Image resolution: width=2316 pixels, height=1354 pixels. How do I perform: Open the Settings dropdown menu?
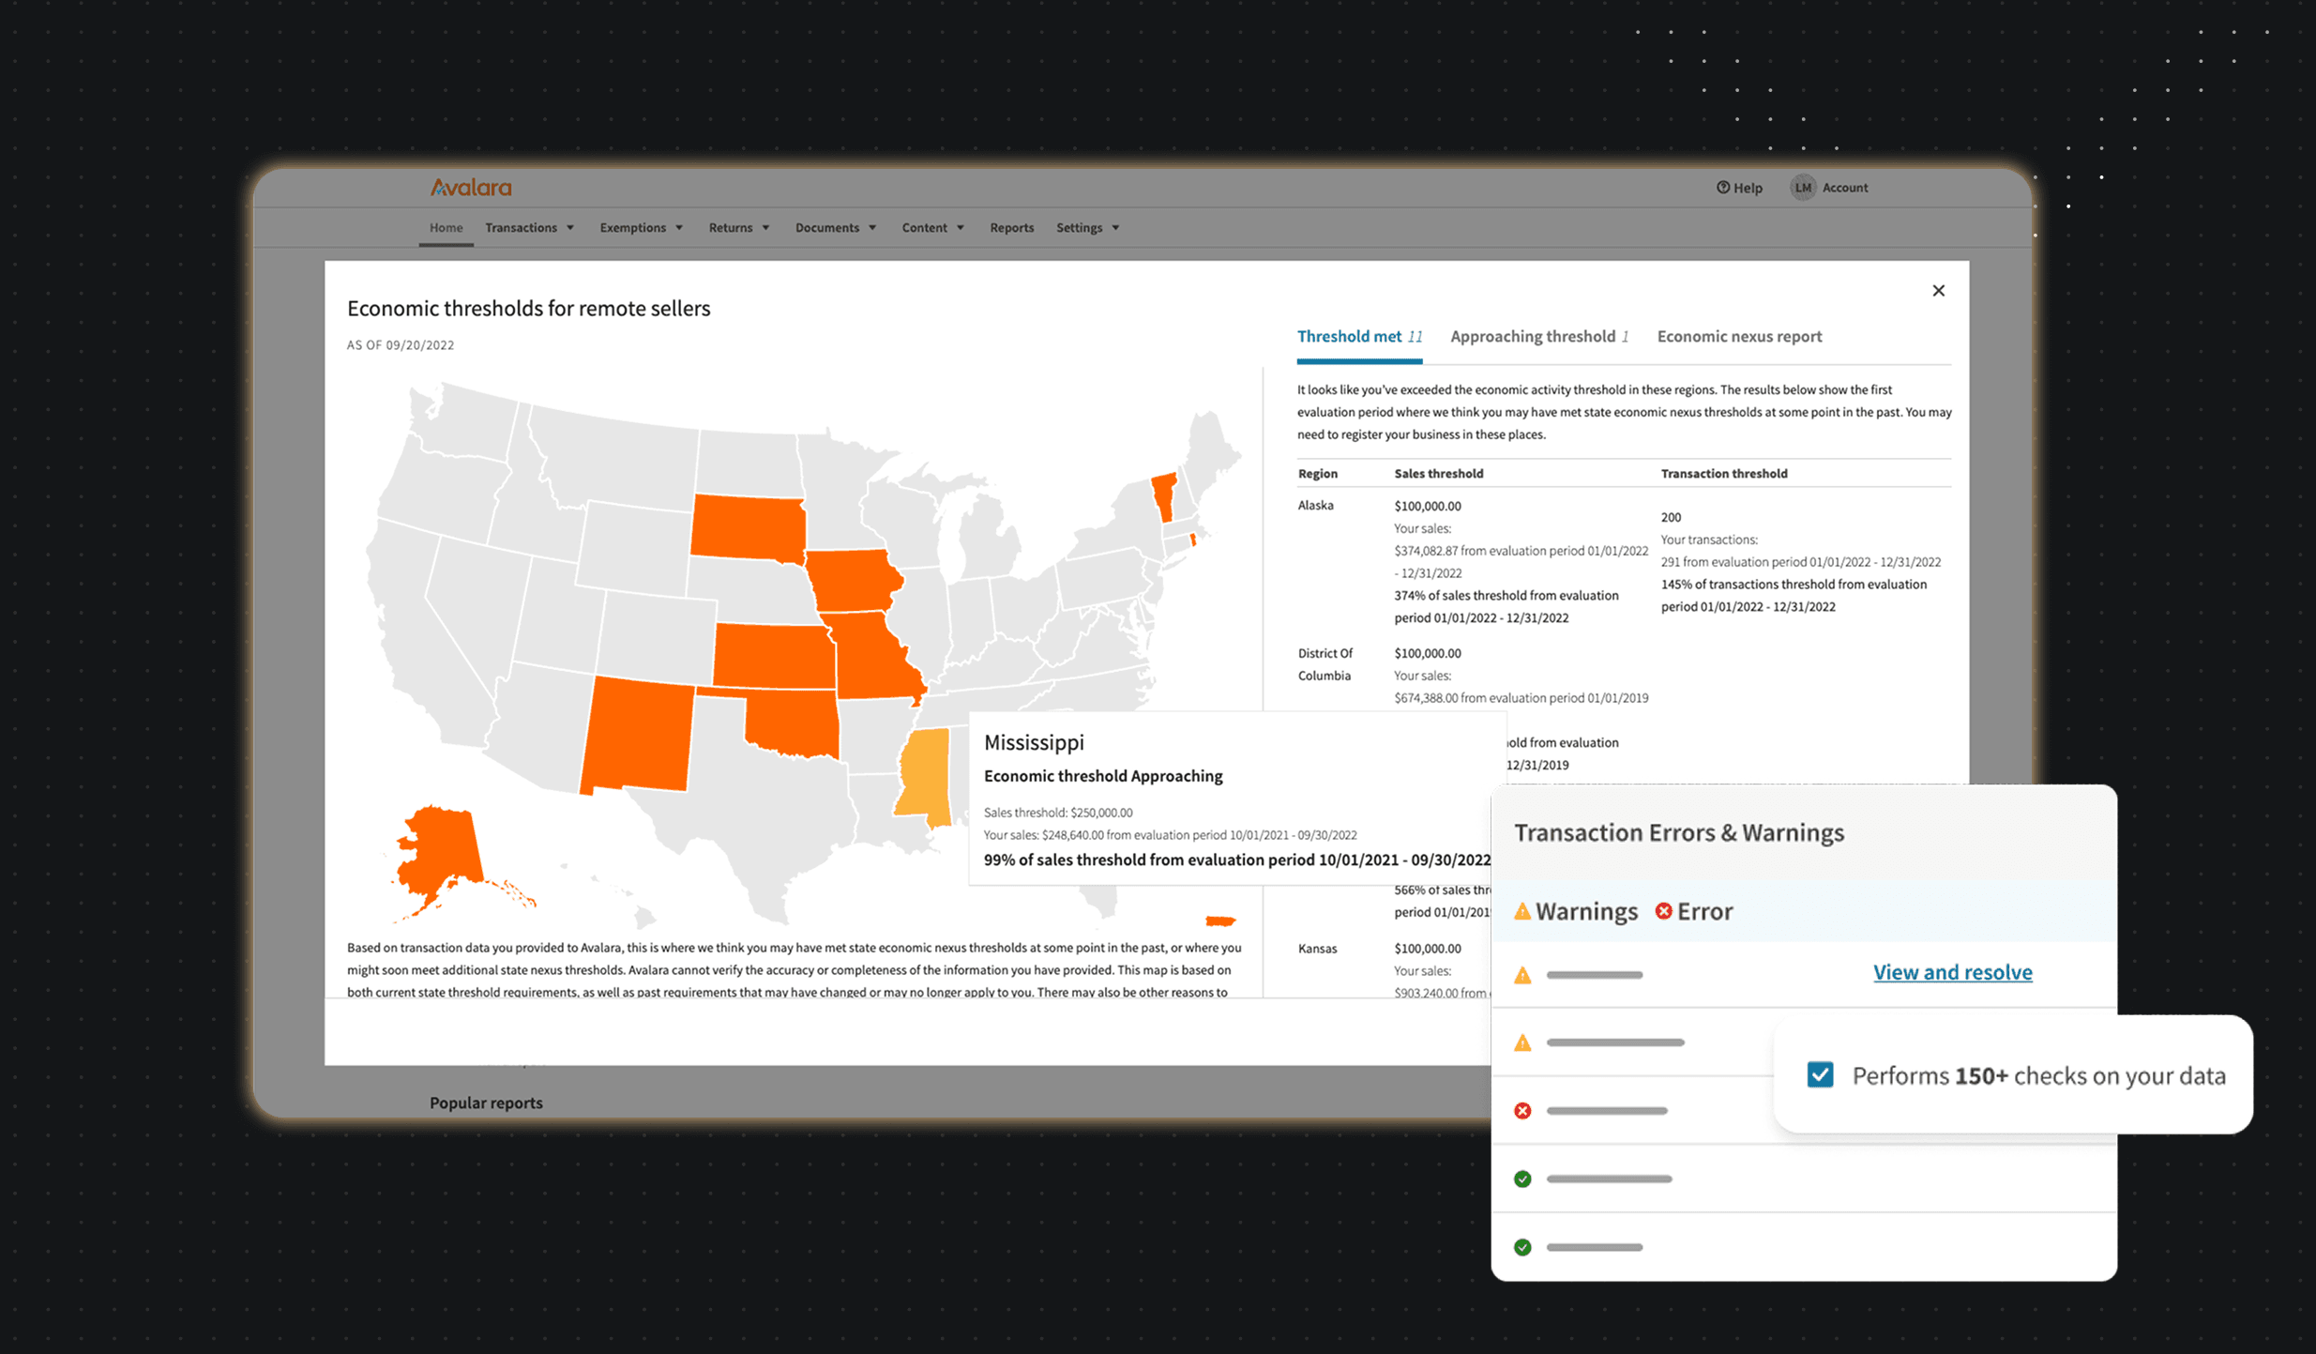click(1087, 228)
